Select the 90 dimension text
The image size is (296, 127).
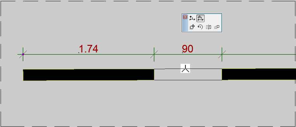pyautogui.click(x=188, y=49)
